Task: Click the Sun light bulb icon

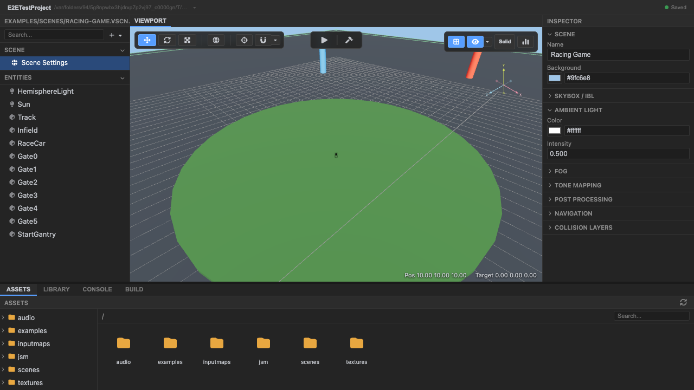Action: (x=12, y=104)
